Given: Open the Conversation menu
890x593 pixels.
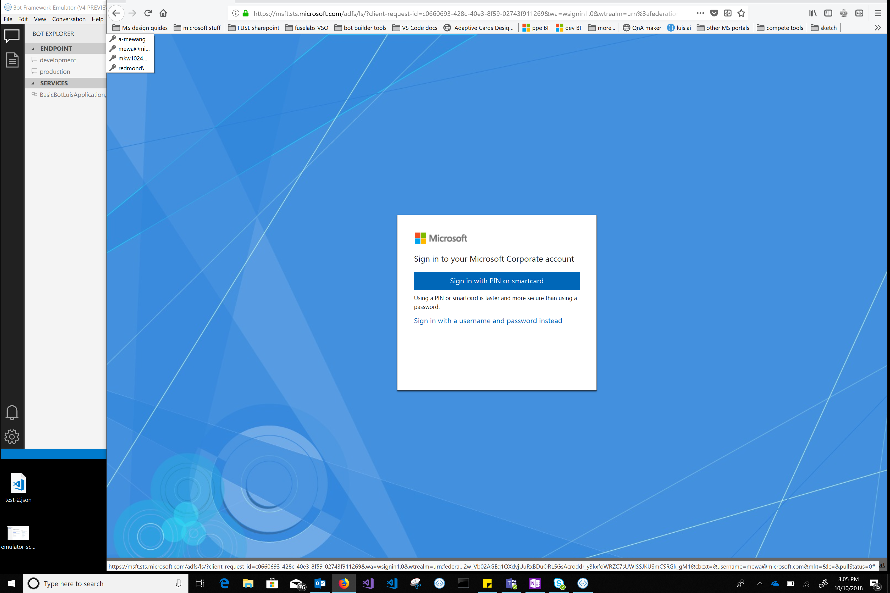Looking at the screenshot, I should (x=69, y=19).
